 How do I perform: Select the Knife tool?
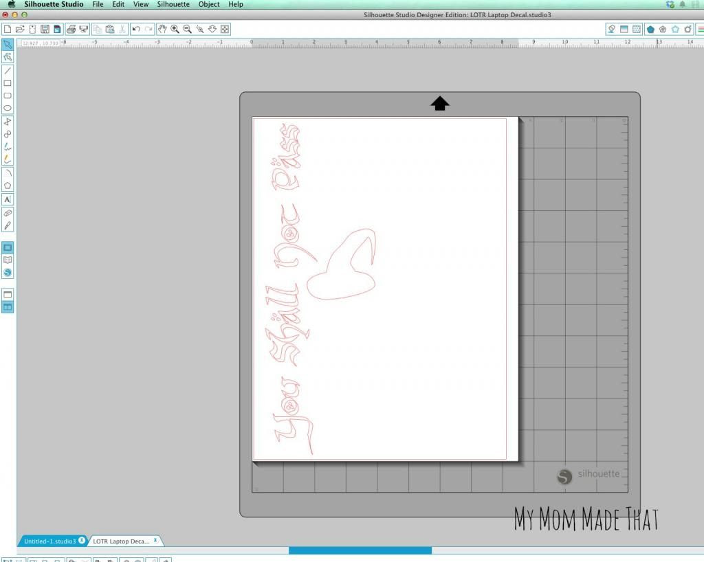click(8, 225)
